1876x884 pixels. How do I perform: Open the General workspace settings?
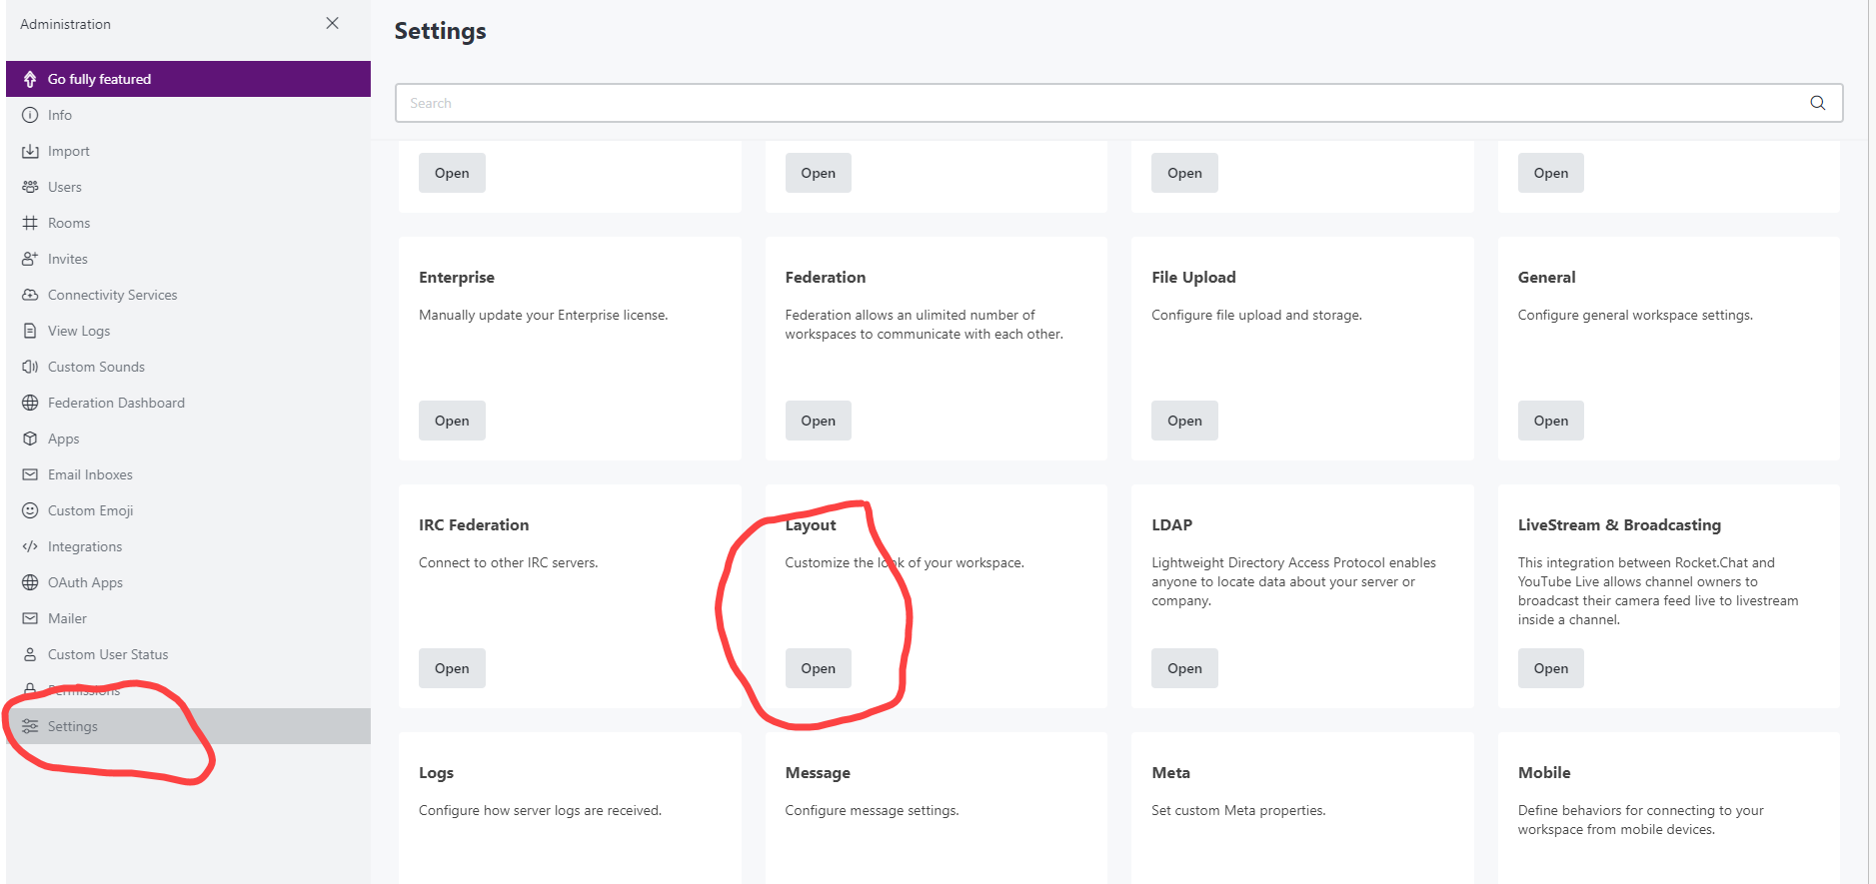[x=1550, y=421]
